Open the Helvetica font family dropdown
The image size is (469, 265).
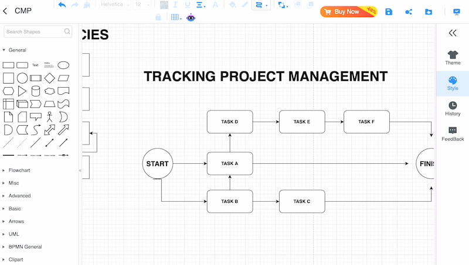pyautogui.click(x=115, y=5)
